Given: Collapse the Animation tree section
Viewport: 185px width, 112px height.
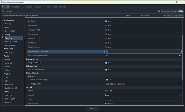Looking at the screenshot, I should point(3,49).
